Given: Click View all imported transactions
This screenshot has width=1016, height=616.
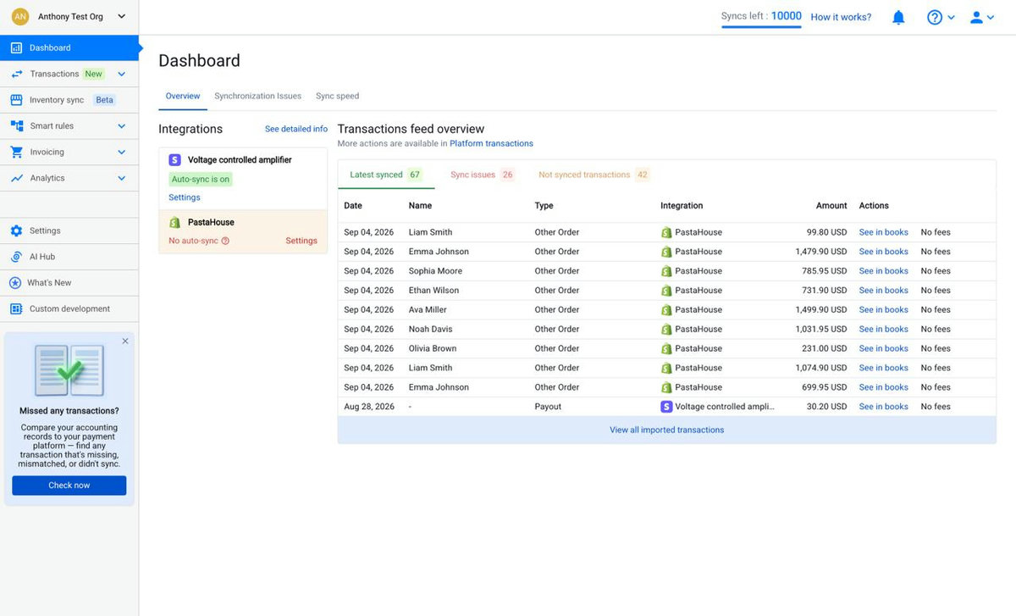Looking at the screenshot, I should click(x=667, y=430).
